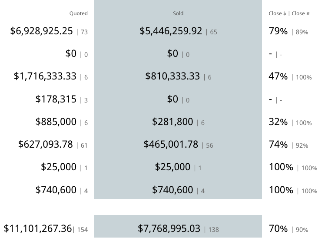325x238 pixels.
Task: Select the $627,093.78 quoted amount
Action: (x=46, y=144)
